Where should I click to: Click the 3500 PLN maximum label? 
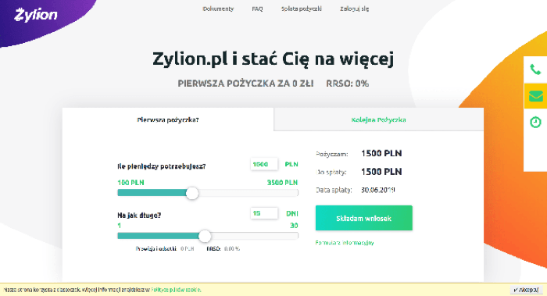282,183
